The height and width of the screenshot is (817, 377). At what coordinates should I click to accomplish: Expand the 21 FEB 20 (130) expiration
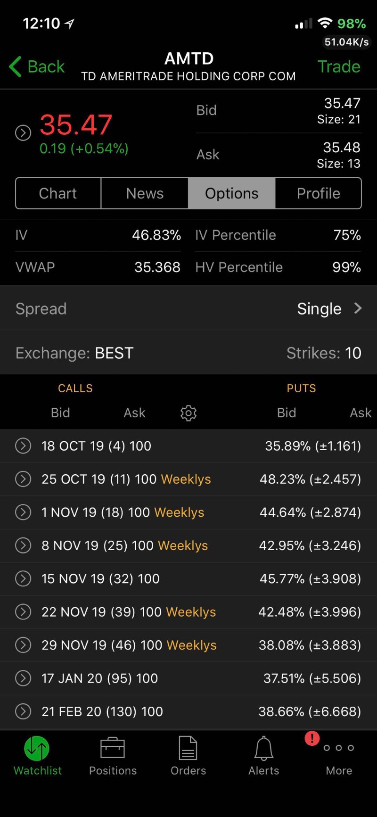coord(23,711)
